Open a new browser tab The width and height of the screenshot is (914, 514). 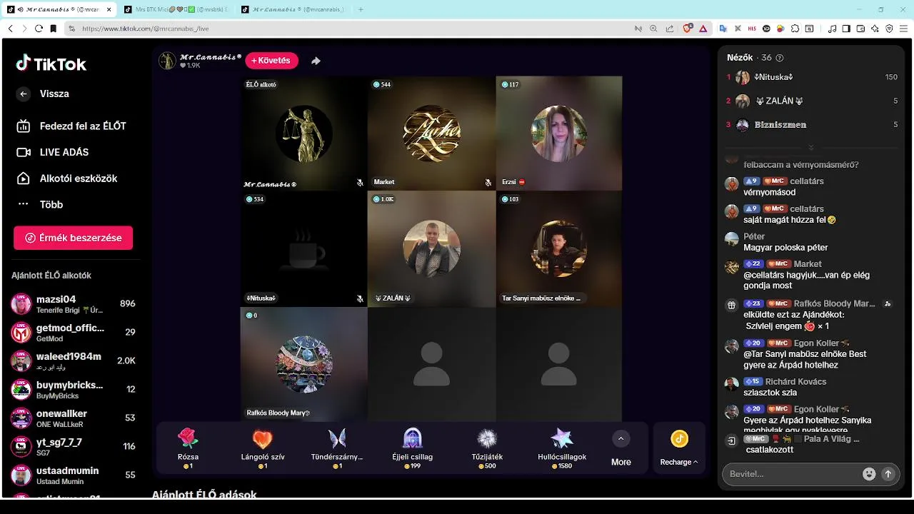pyautogui.click(x=361, y=9)
